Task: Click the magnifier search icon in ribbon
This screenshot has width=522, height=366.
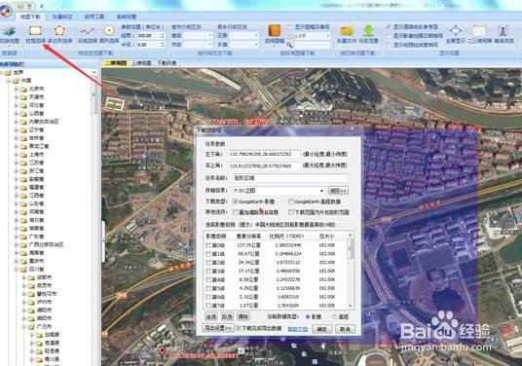Action: pos(289,45)
